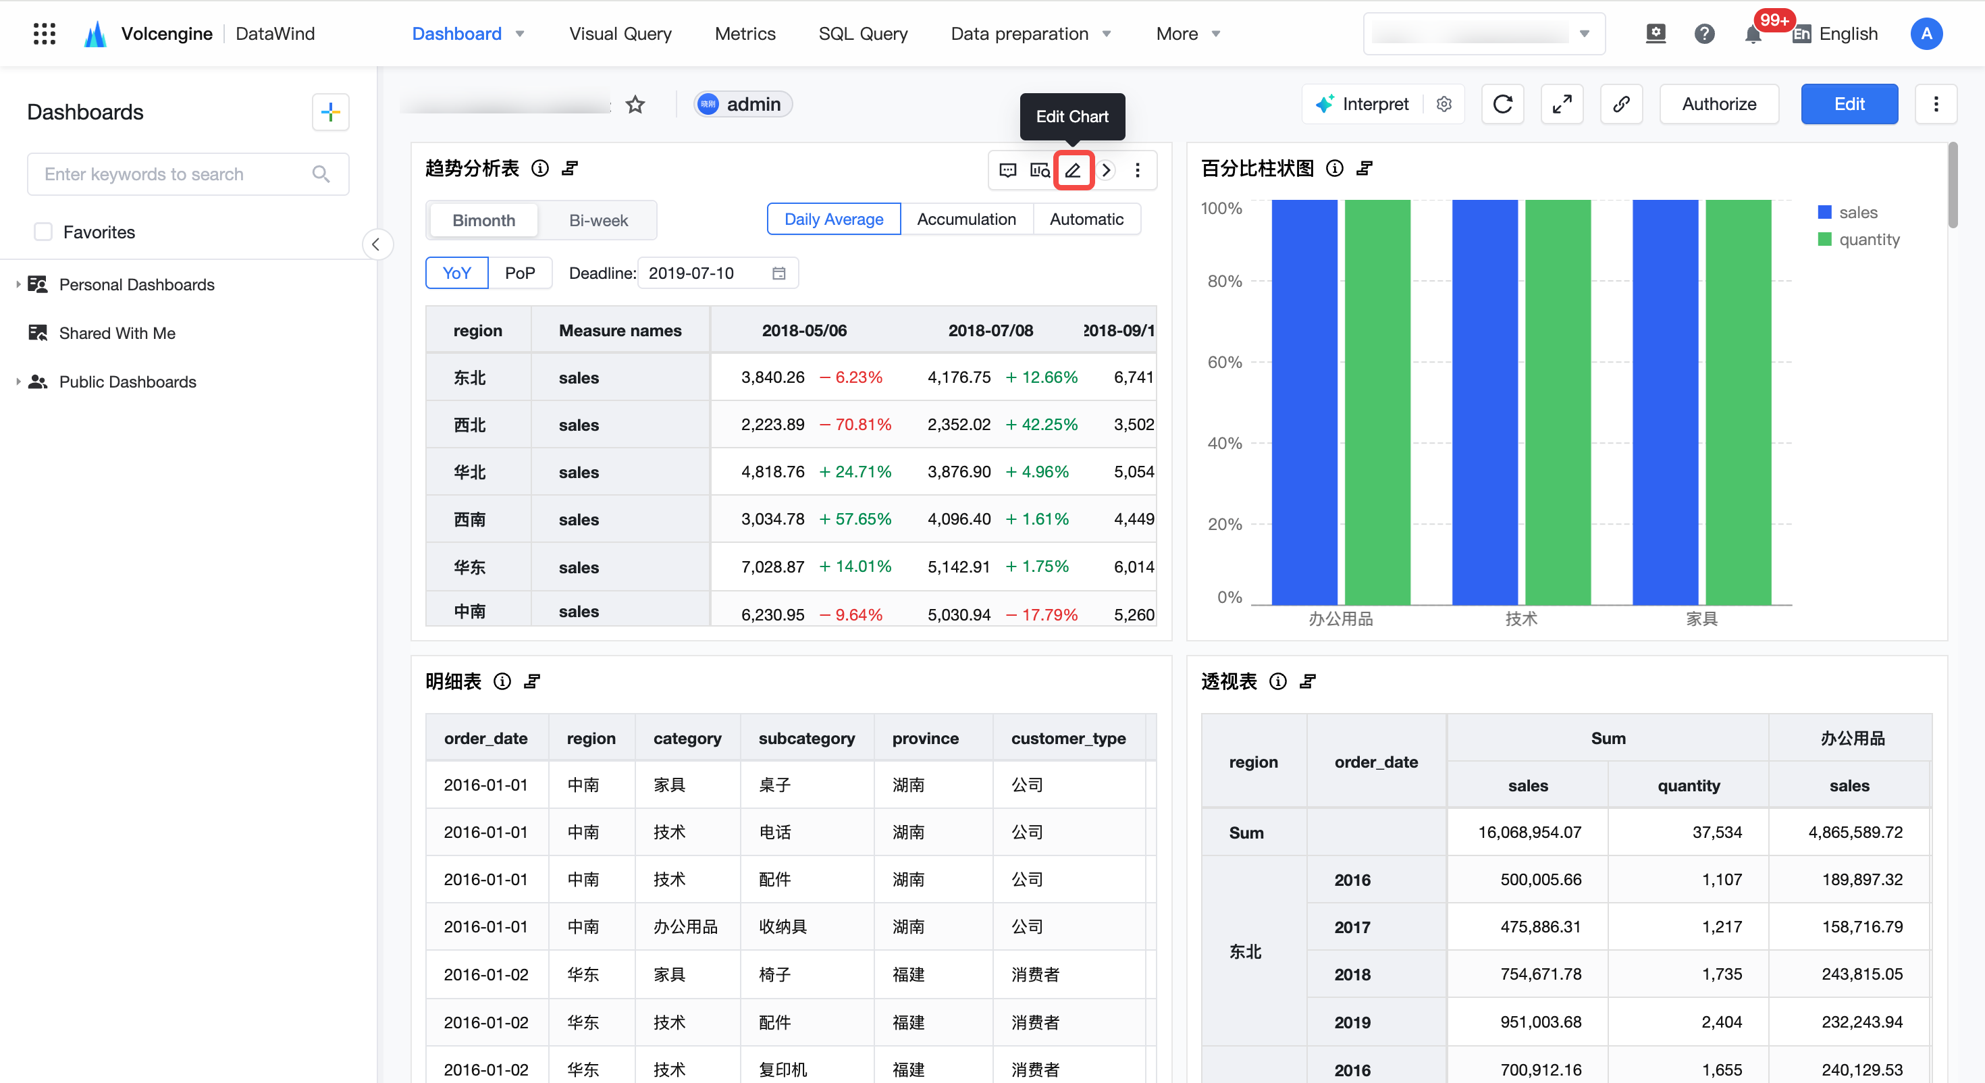Choose Accumulation calculation mode
This screenshot has height=1083, width=1985.
[x=966, y=219]
